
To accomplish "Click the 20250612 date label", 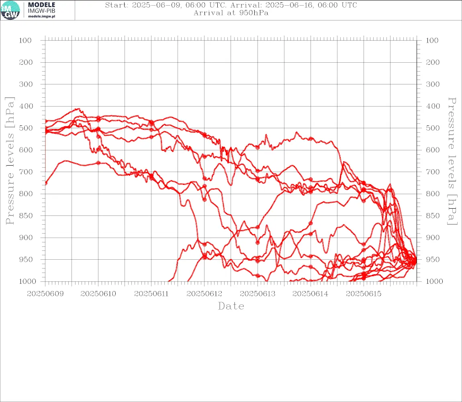I will [x=204, y=294].
